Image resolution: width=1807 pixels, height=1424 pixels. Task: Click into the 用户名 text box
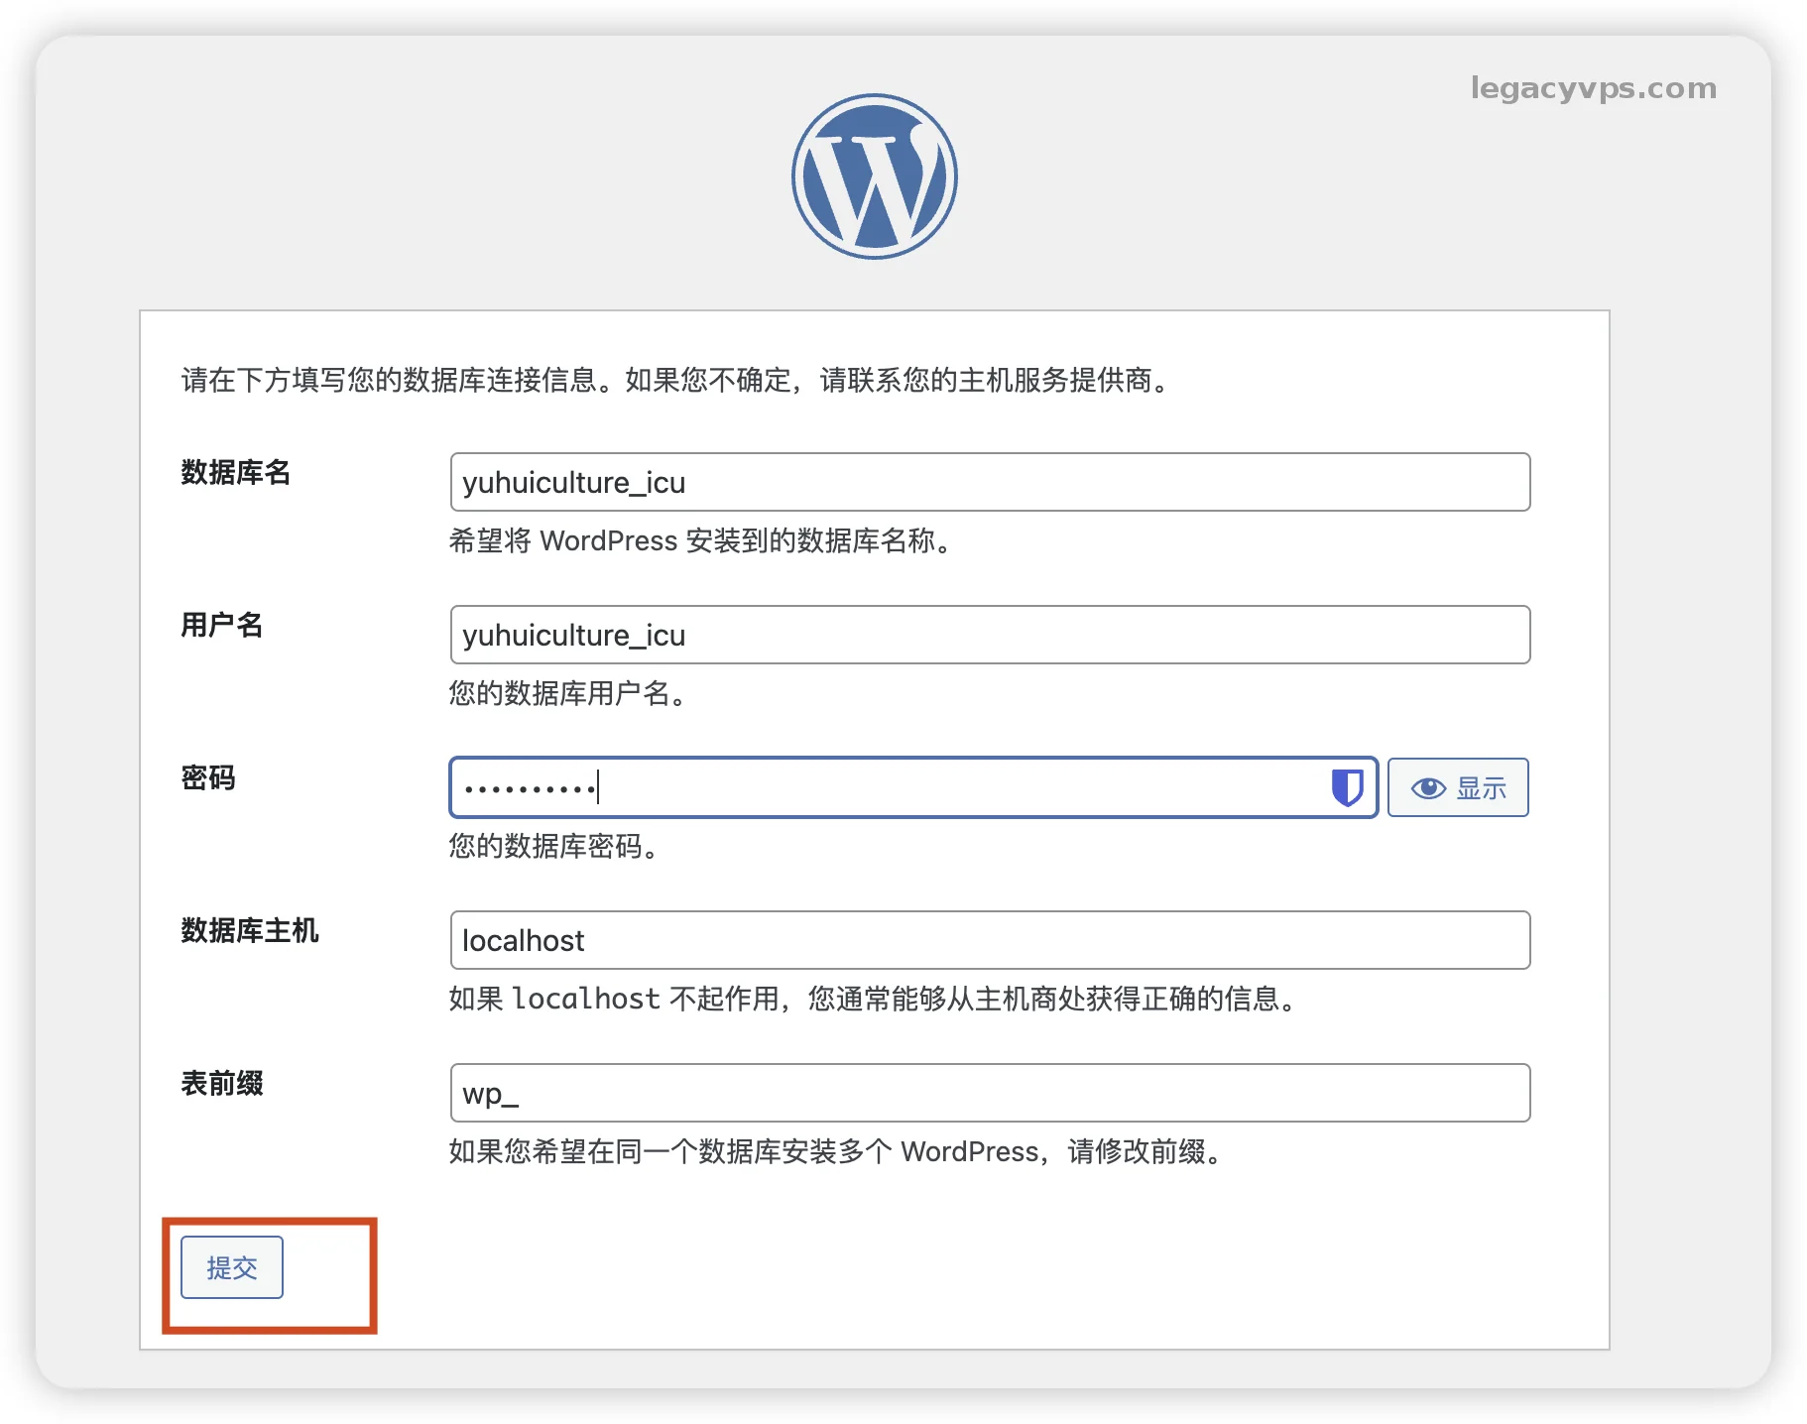pos(989,636)
